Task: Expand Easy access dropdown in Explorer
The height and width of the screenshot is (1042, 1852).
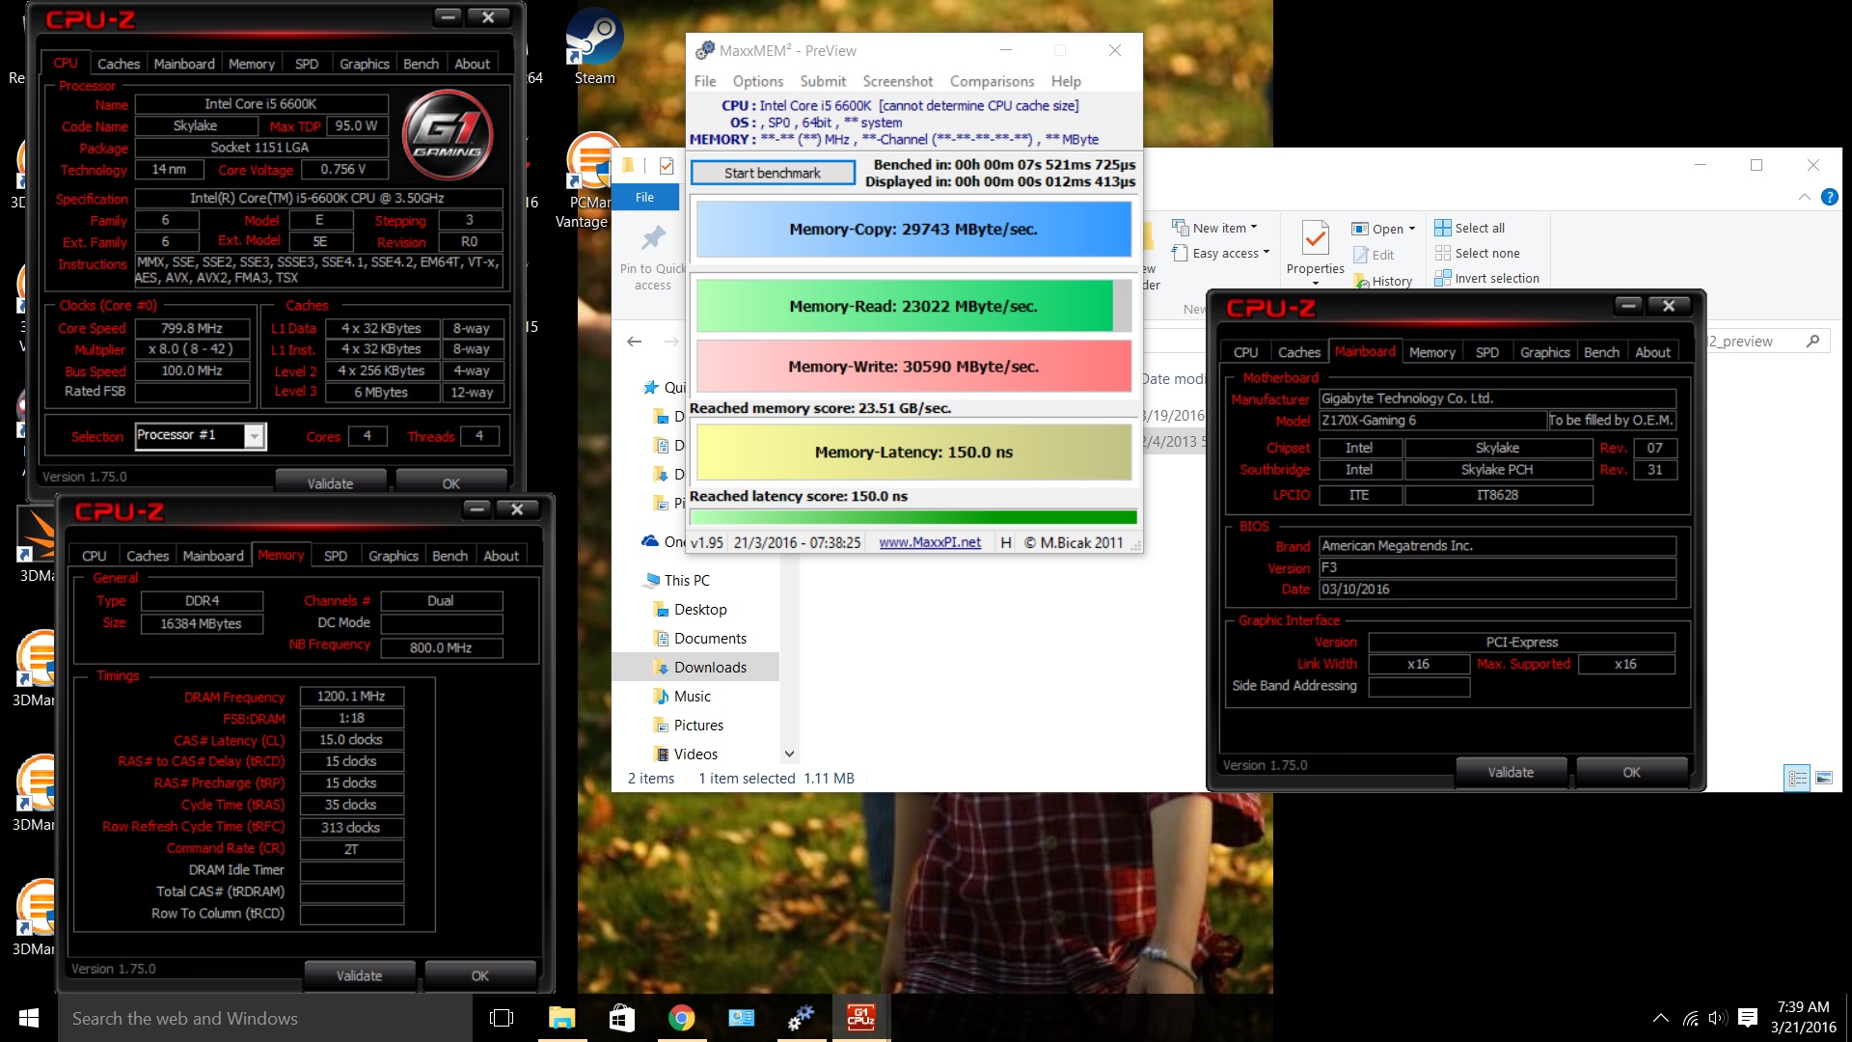Action: [x=1266, y=253]
